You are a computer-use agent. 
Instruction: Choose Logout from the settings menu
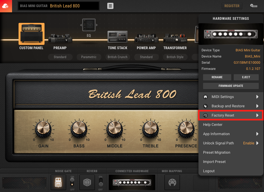coord(231,171)
